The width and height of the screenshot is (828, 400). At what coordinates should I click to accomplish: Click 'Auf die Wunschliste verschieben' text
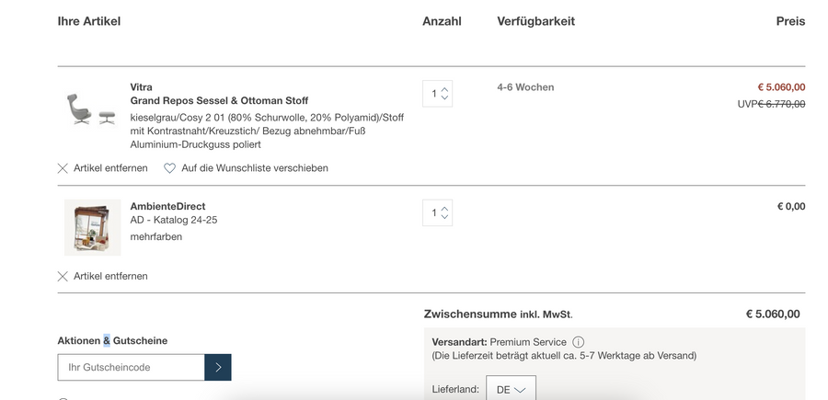click(255, 168)
